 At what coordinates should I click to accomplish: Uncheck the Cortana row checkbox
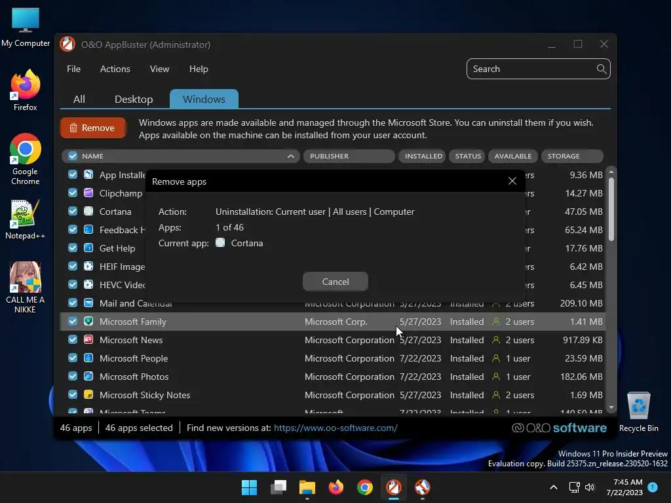[x=73, y=212]
